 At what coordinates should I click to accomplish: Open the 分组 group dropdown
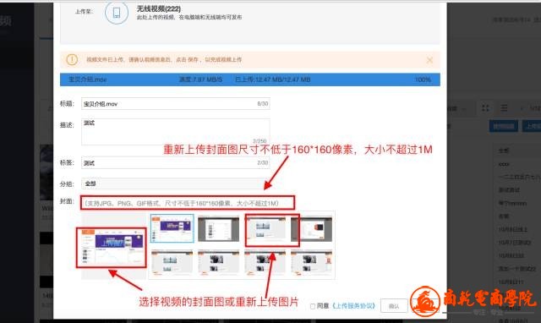click(175, 183)
